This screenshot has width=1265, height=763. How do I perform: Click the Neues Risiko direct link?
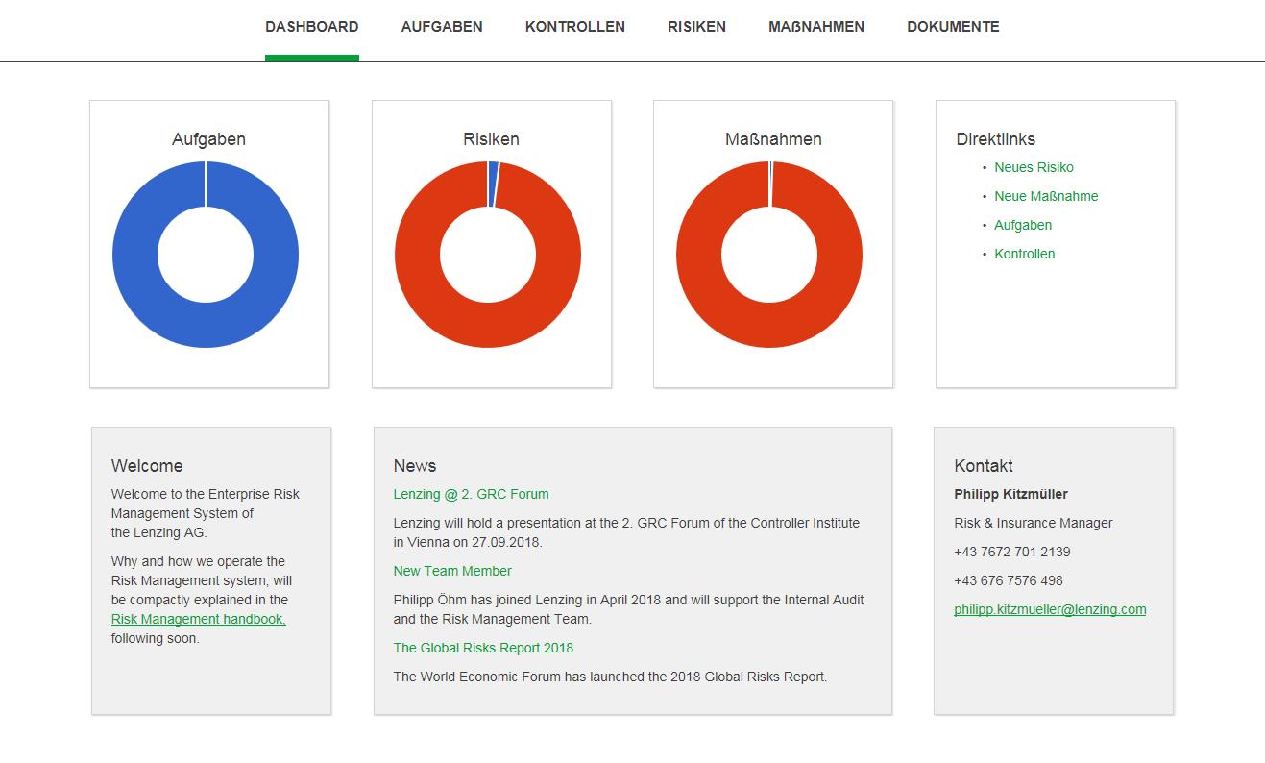(x=1034, y=167)
